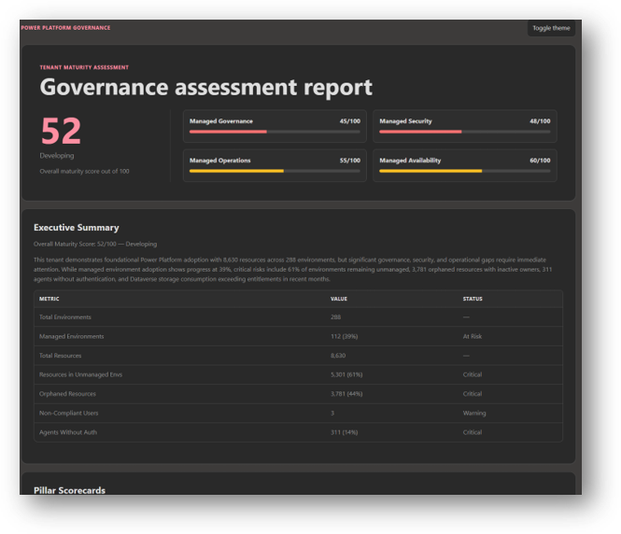Click the Metric column header
The image size is (621, 534).
49,299
